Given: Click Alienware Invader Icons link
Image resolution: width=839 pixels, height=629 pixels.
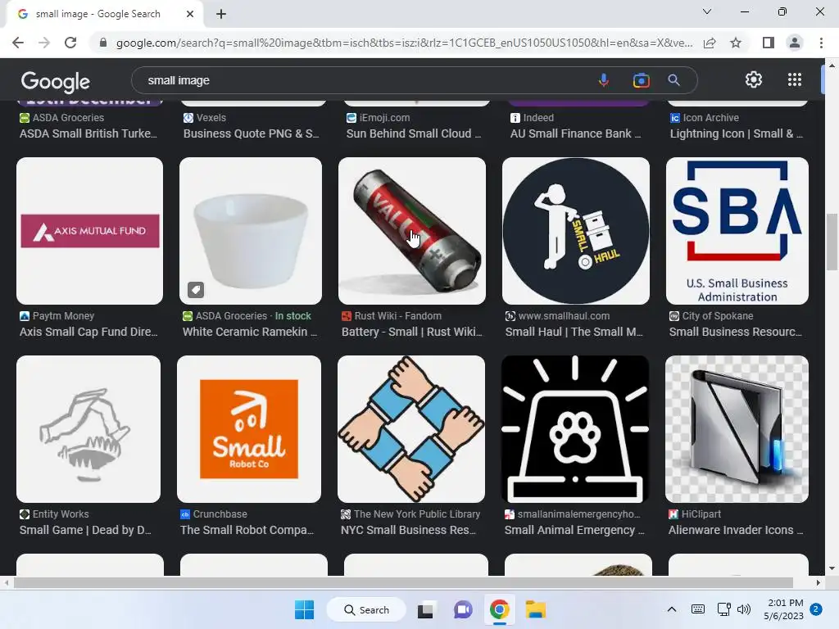Looking at the screenshot, I should (x=736, y=530).
